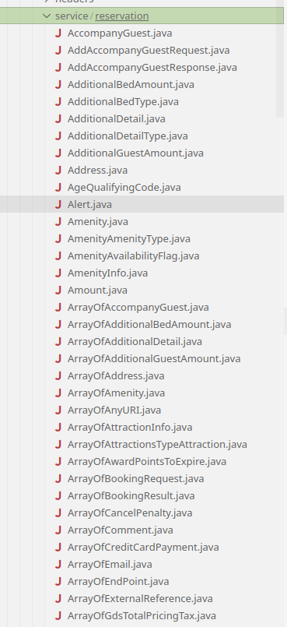Click Java icon of AgeQualifyingCode.java
Screen dimensions: 287x627
click(x=58, y=188)
